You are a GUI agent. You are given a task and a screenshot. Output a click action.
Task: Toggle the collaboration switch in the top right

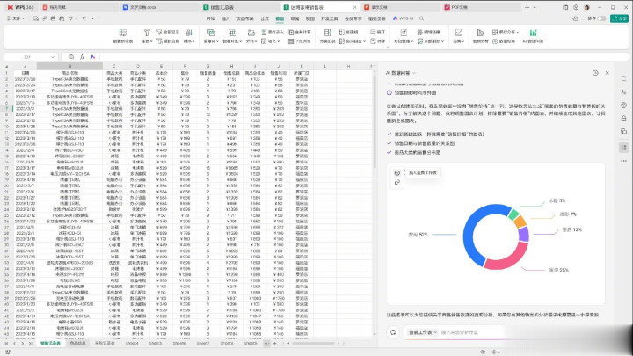click(x=601, y=18)
